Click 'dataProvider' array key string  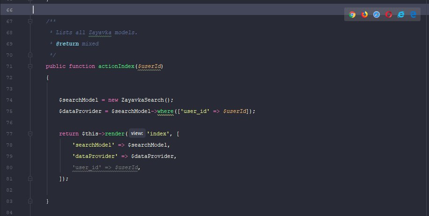click(95, 156)
